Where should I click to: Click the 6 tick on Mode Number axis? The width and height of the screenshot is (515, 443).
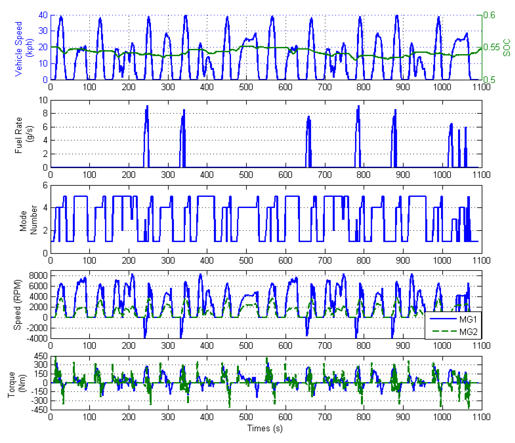click(45, 185)
